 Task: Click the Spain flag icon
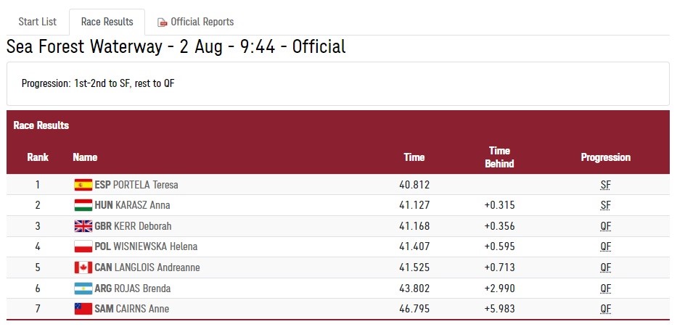[x=83, y=185]
